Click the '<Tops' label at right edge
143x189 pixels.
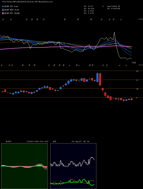click(x=141, y=19)
